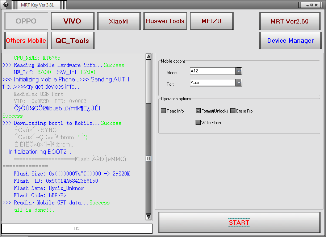Click the log scrollbar down arrow

[149, 217]
